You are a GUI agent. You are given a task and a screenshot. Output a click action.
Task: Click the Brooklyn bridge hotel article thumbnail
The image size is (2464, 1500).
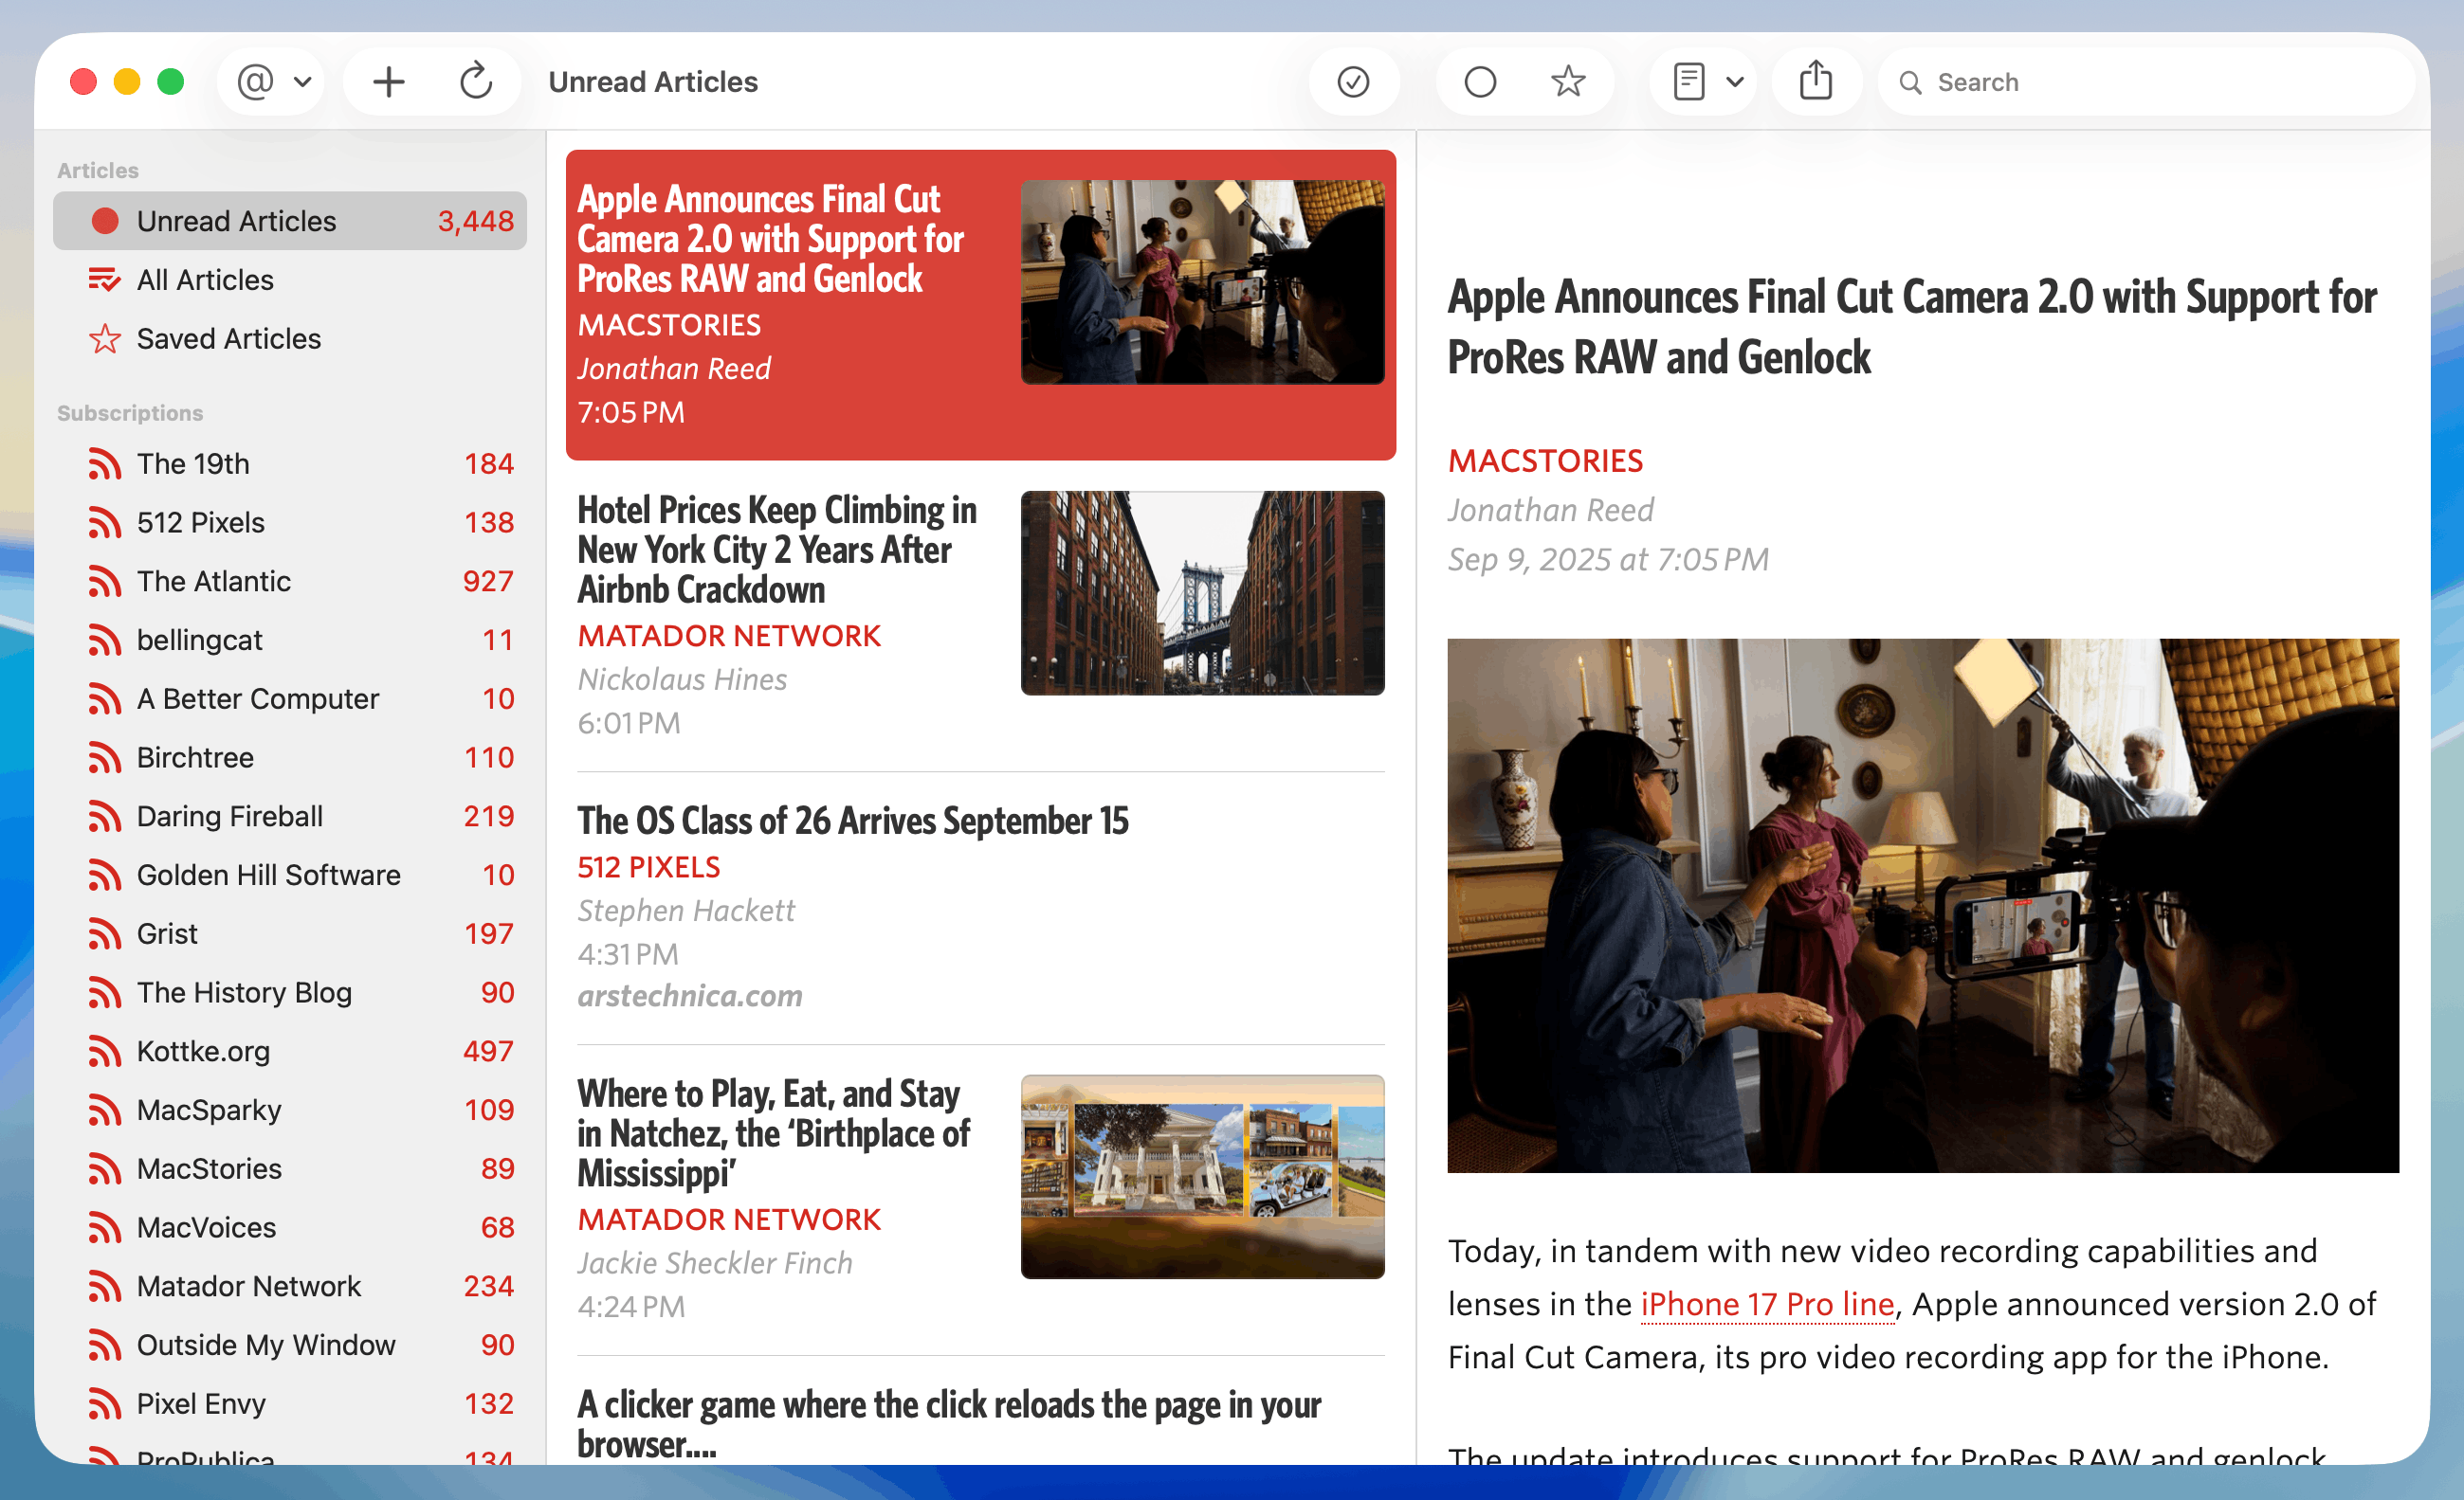[1202, 592]
